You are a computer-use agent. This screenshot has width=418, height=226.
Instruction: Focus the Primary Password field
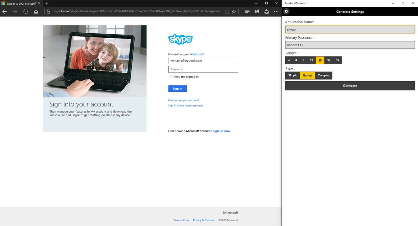(x=350, y=45)
